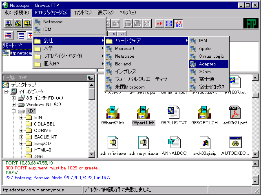The width and height of the screenshot is (261, 195).
Task: Select auto transfer mode AB/1101 icon
Action: tap(179, 24)
